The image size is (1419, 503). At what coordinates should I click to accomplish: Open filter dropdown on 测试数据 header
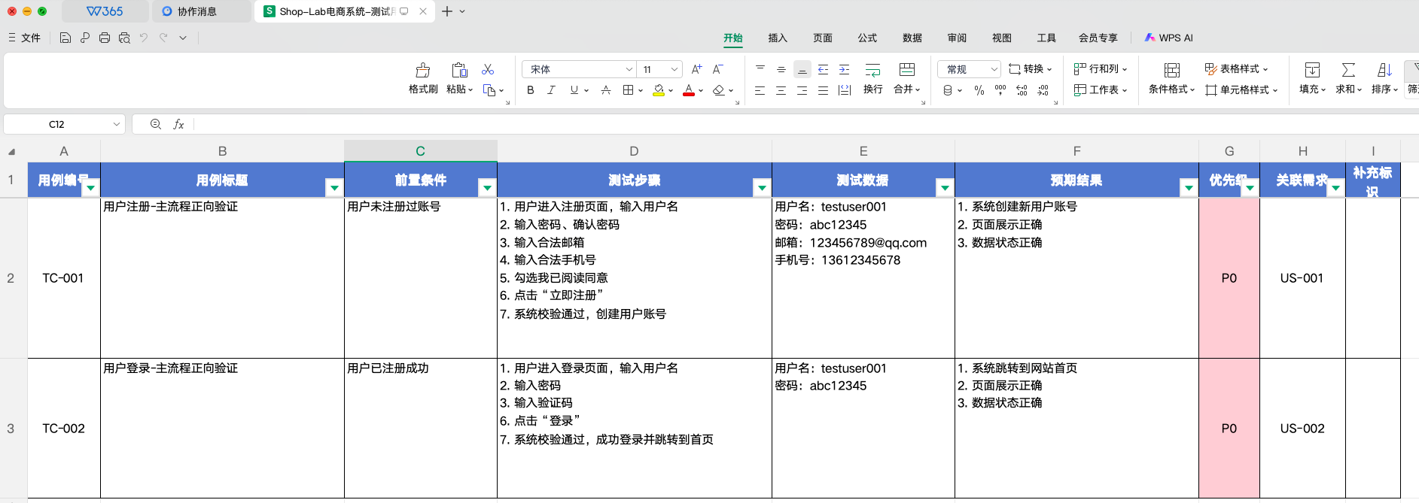point(945,188)
